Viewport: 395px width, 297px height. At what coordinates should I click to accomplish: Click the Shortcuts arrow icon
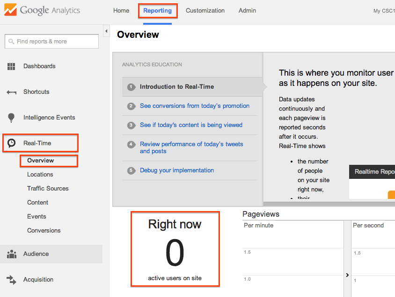click(12, 92)
